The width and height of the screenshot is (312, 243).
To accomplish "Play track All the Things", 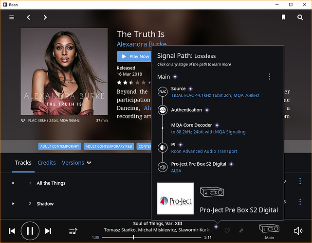I will click(13, 183).
